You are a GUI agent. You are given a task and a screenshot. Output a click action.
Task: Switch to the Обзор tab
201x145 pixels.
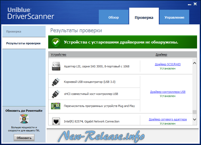point(113,17)
